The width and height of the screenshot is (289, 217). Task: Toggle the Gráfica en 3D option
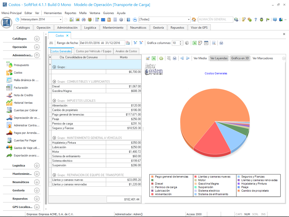(240, 58)
